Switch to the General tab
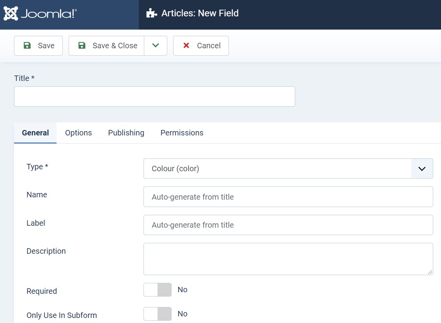 point(35,133)
